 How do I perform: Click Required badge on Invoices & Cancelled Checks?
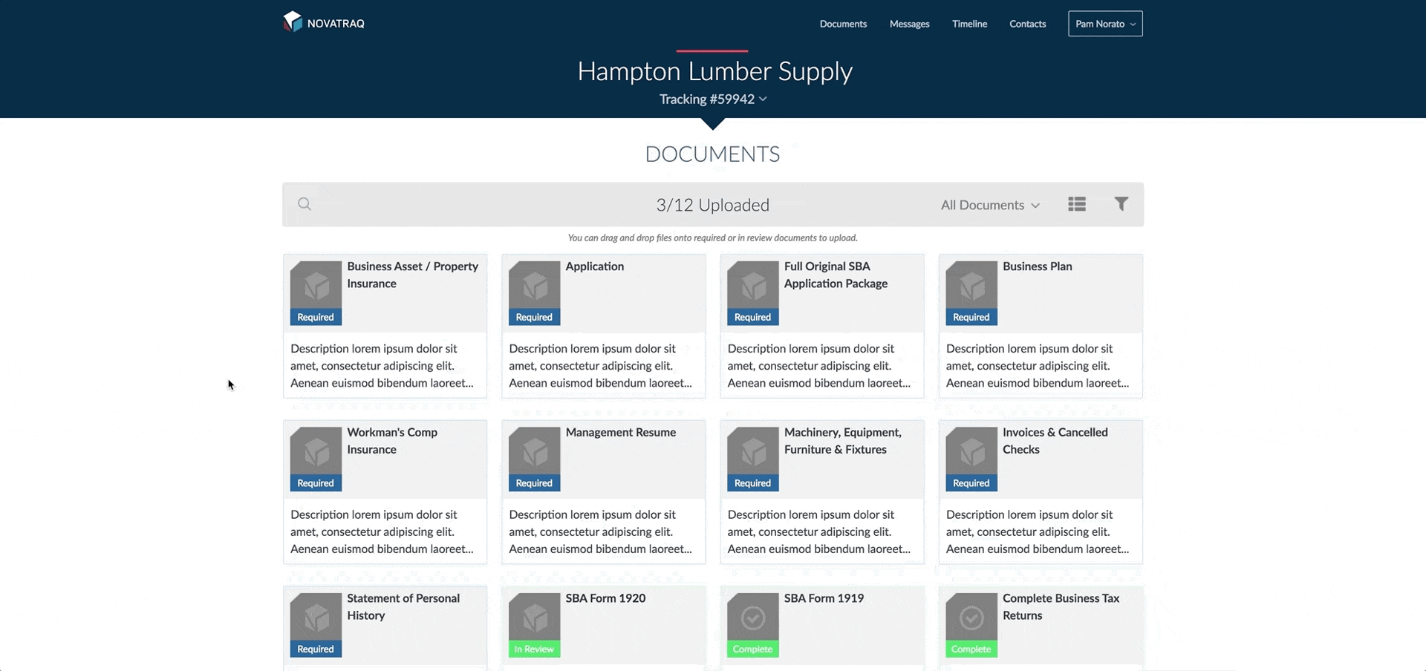point(971,483)
